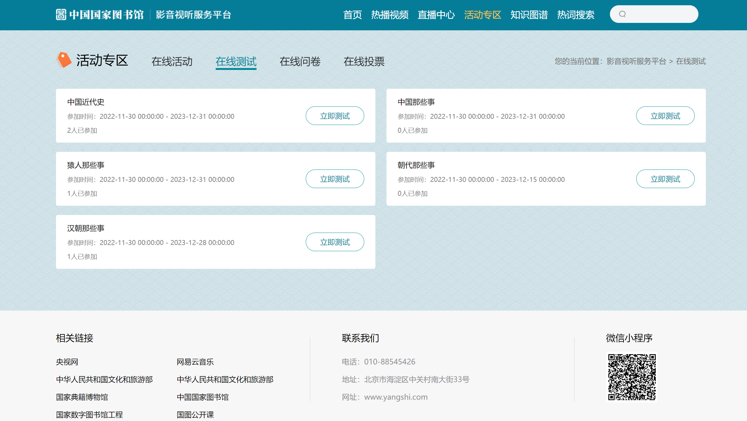Click the 2人已参加 count under 中国近代史

coord(82,131)
